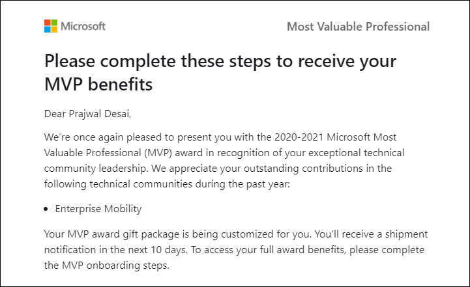This screenshot has height=287, width=470.
Task: Click the bullet point before Enterprise Mobility
Action: tap(46, 209)
